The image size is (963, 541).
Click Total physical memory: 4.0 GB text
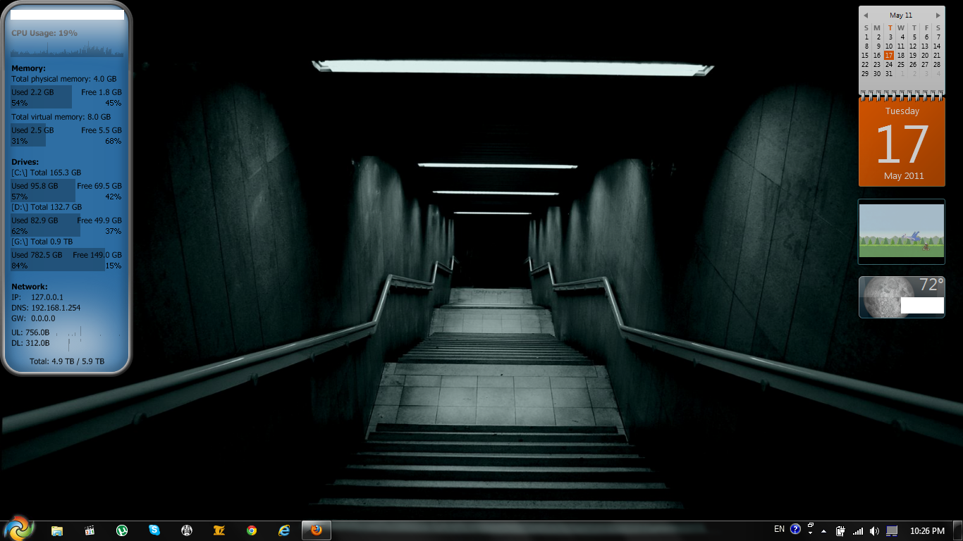point(64,80)
